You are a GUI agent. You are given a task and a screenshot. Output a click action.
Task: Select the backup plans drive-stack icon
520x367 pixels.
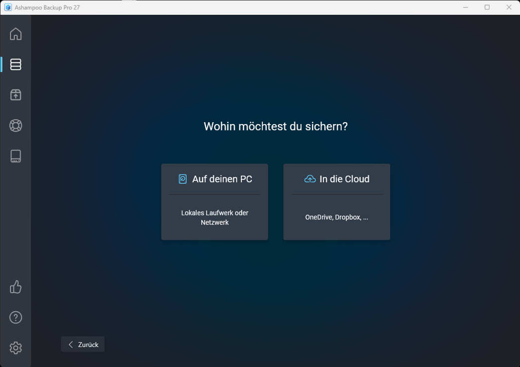point(15,65)
